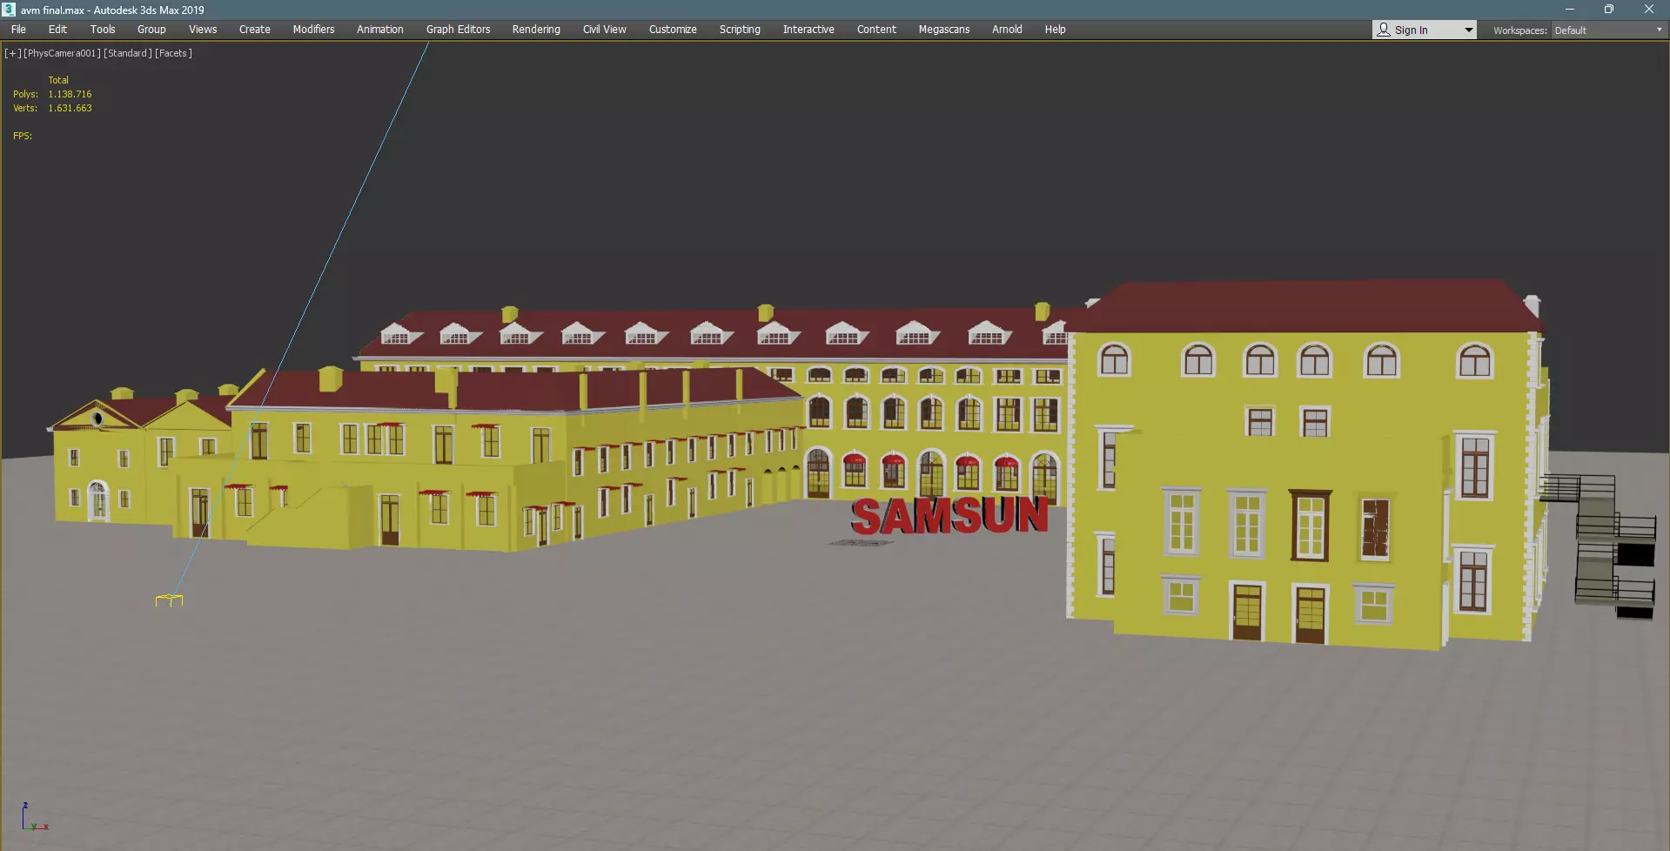1670x851 pixels.
Task: Select the yellow camera target gizmo in viewport
Action: (169, 600)
